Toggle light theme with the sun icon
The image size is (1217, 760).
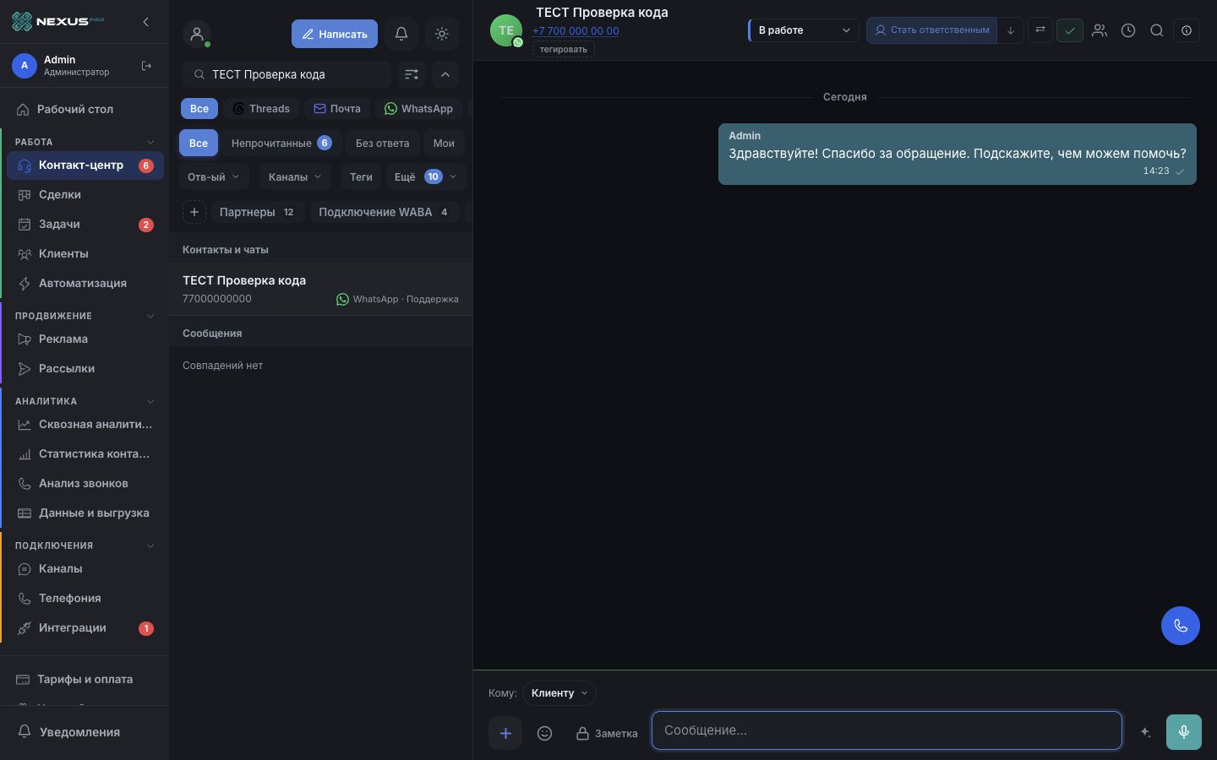(x=442, y=34)
